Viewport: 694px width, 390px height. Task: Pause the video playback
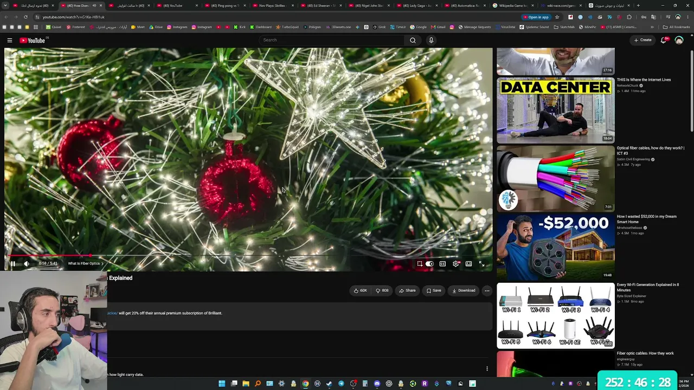pos(12,264)
